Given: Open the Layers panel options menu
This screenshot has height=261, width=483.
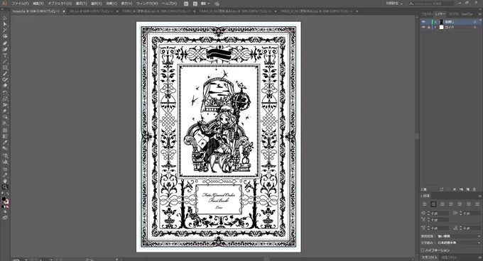Looking at the screenshot, I should [x=480, y=14].
